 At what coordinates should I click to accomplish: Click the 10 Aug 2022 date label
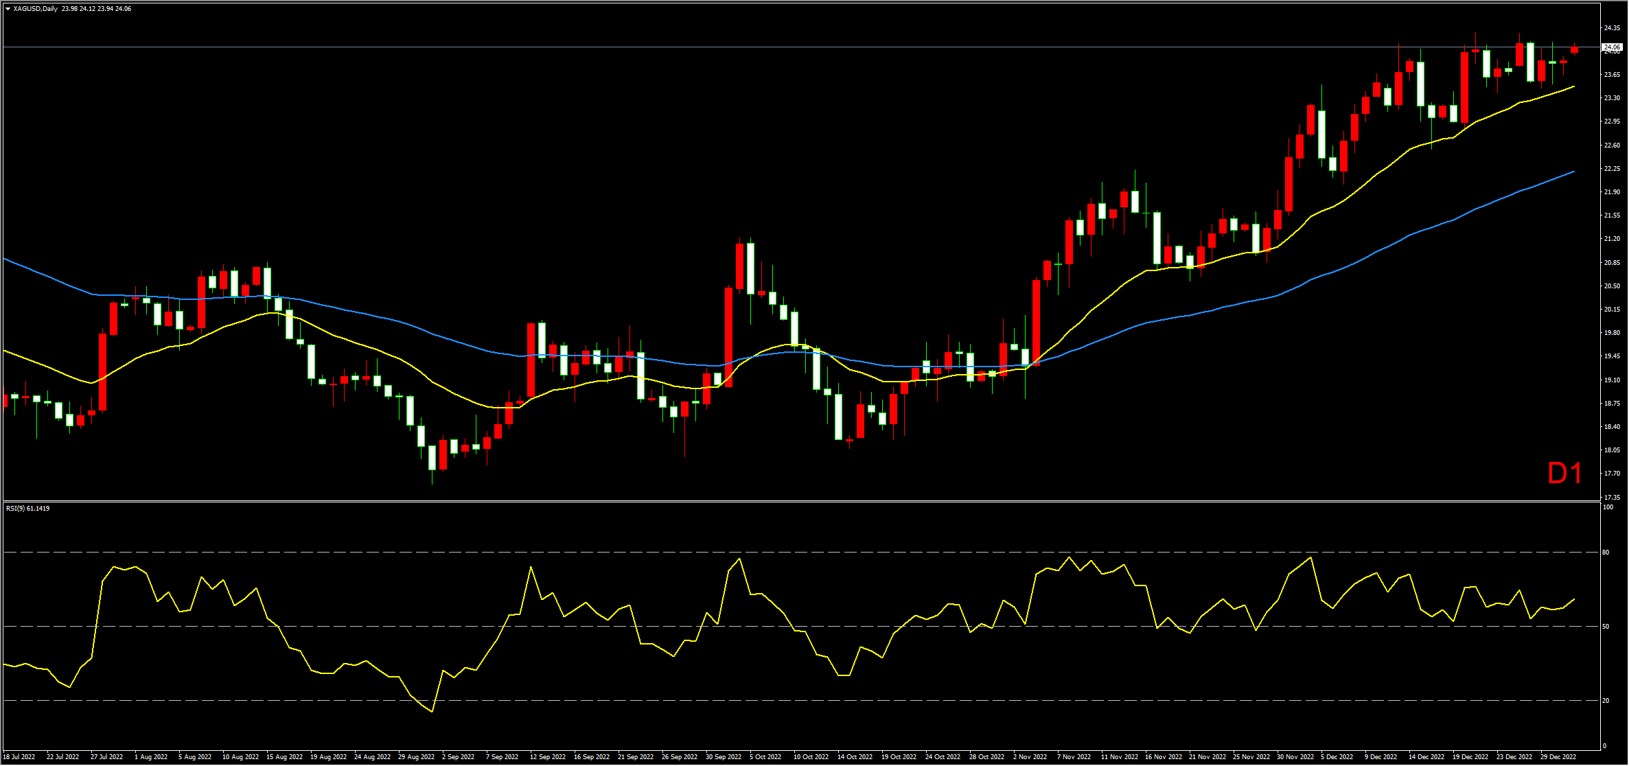point(240,757)
